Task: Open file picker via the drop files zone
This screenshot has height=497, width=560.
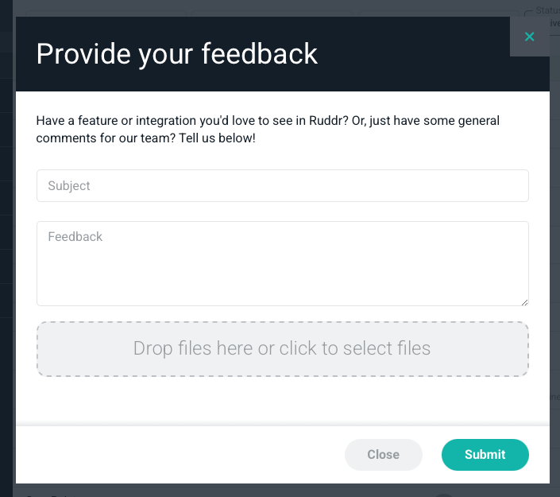Action: click(x=282, y=348)
